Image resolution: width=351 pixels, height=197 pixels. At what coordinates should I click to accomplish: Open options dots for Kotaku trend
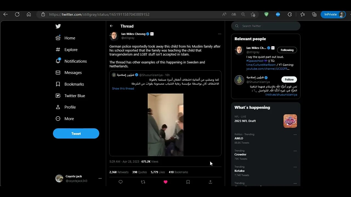(295, 167)
